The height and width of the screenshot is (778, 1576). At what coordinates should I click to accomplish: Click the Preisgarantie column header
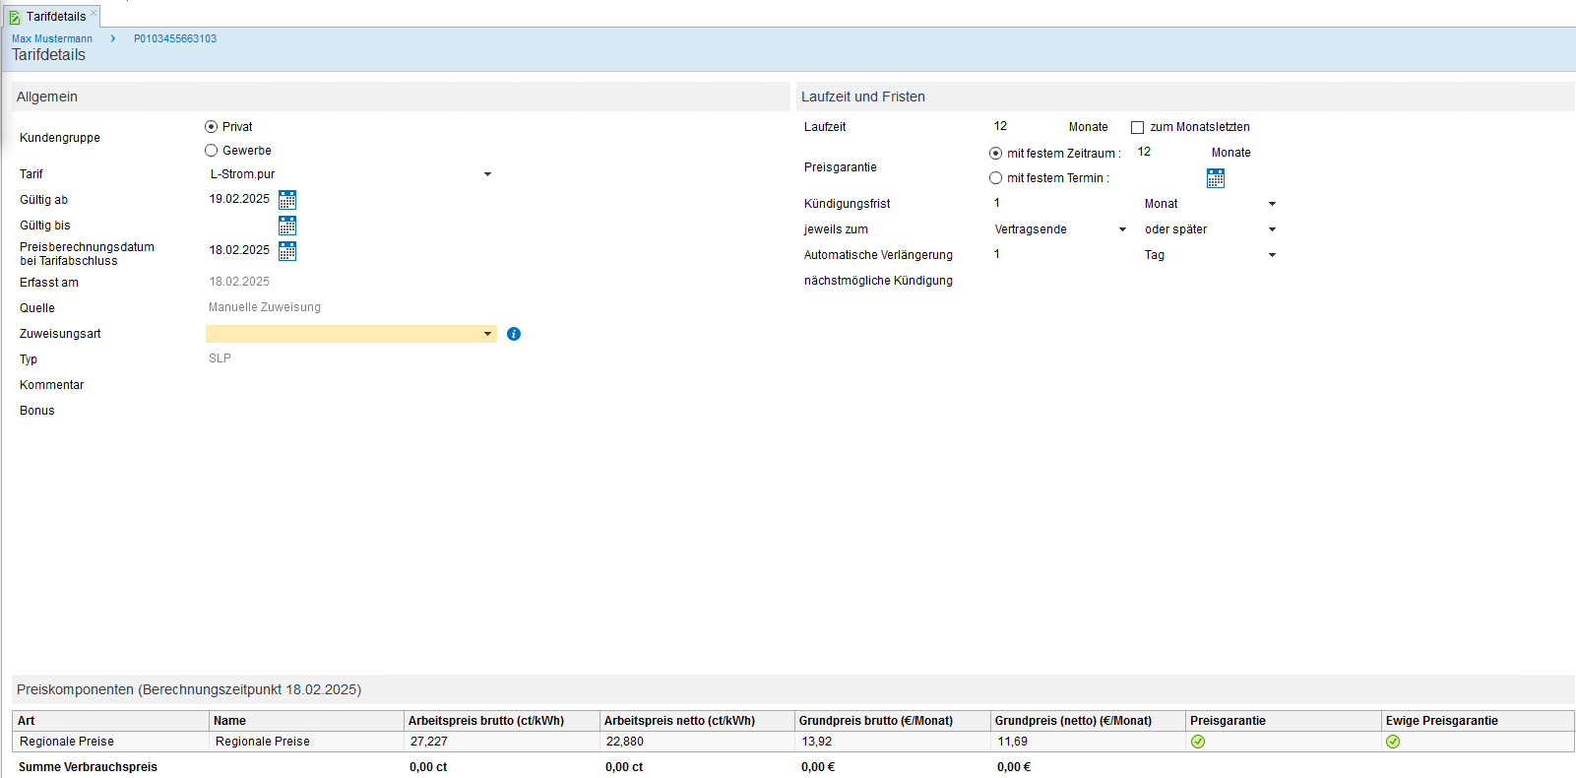1284,721
